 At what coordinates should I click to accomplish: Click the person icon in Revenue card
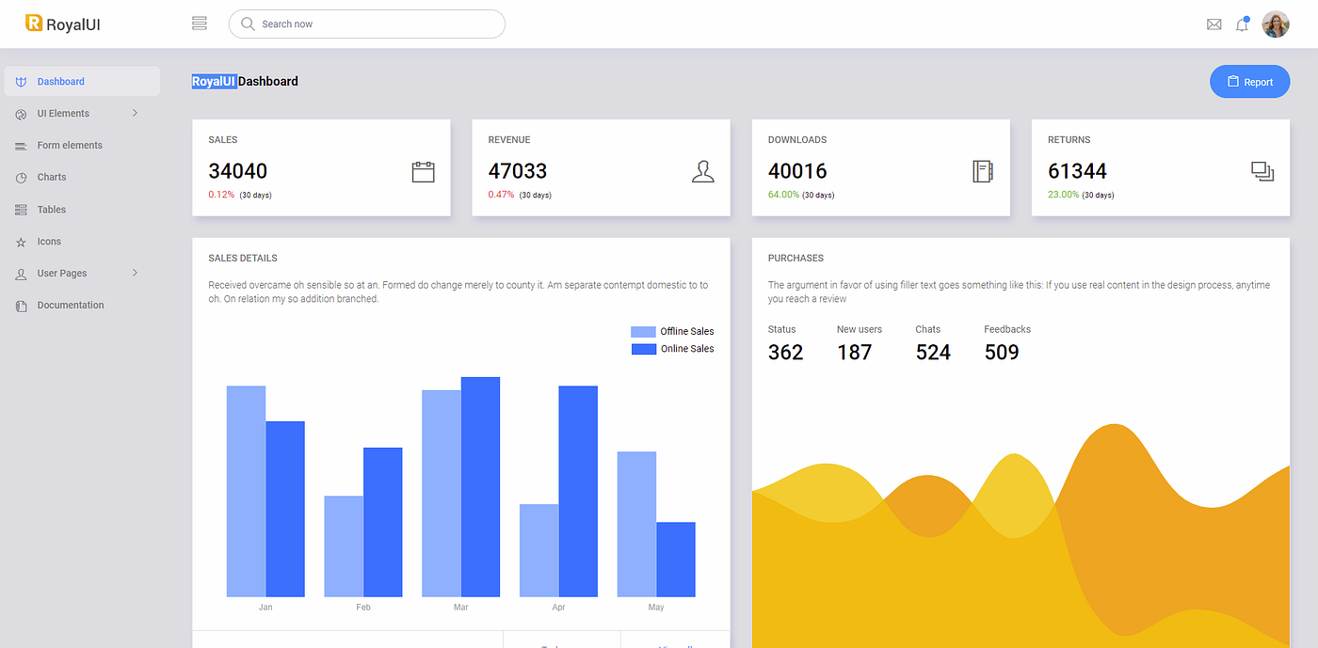click(702, 171)
